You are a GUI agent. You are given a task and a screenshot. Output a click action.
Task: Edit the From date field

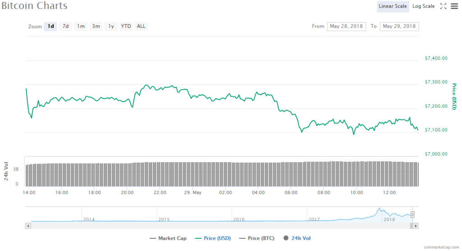click(x=346, y=26)
